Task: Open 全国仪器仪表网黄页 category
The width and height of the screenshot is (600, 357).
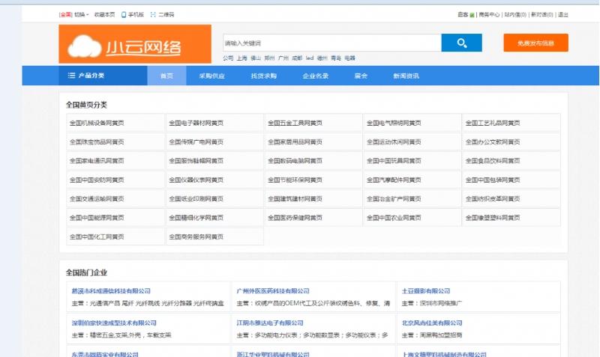Action: 196,180
